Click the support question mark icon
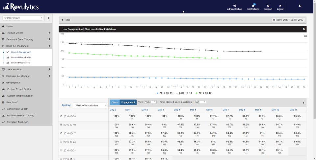This screenshot has height=160, width=316. [x=268, y=6]
